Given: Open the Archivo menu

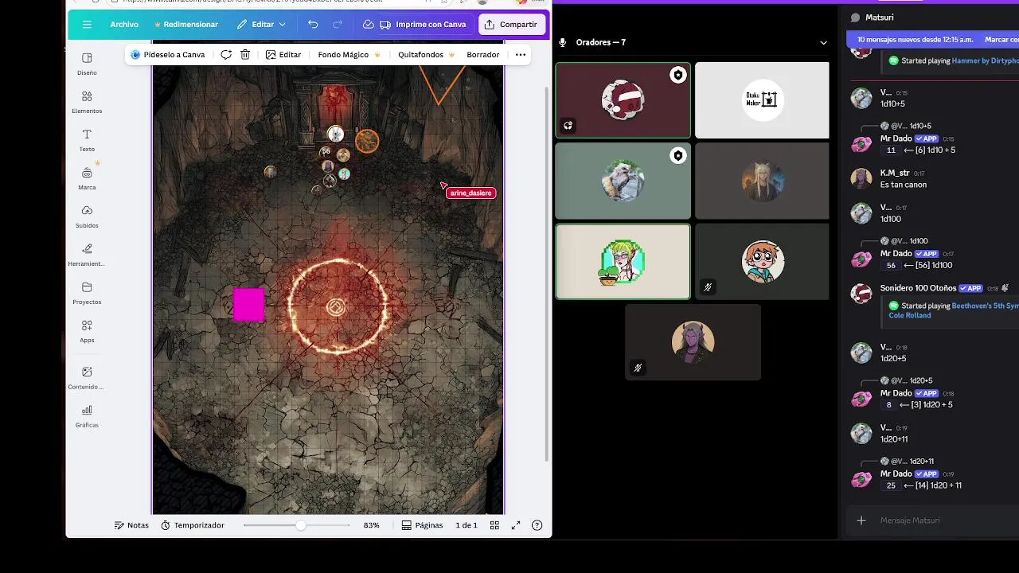Looking at the screenshot, I should (x=124, y=25).
